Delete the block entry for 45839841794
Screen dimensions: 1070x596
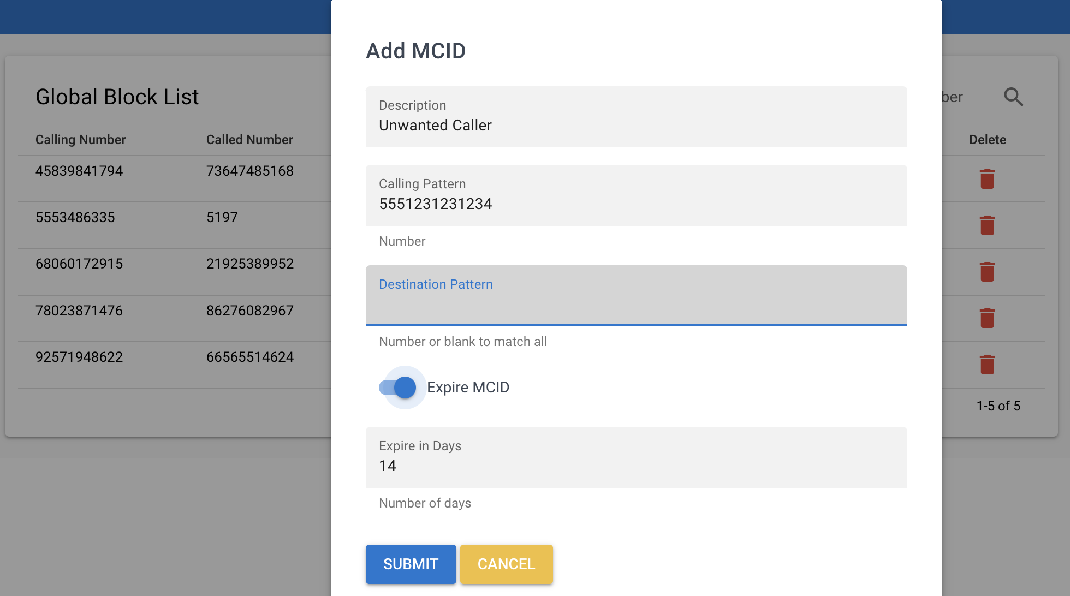click(987, 178)
